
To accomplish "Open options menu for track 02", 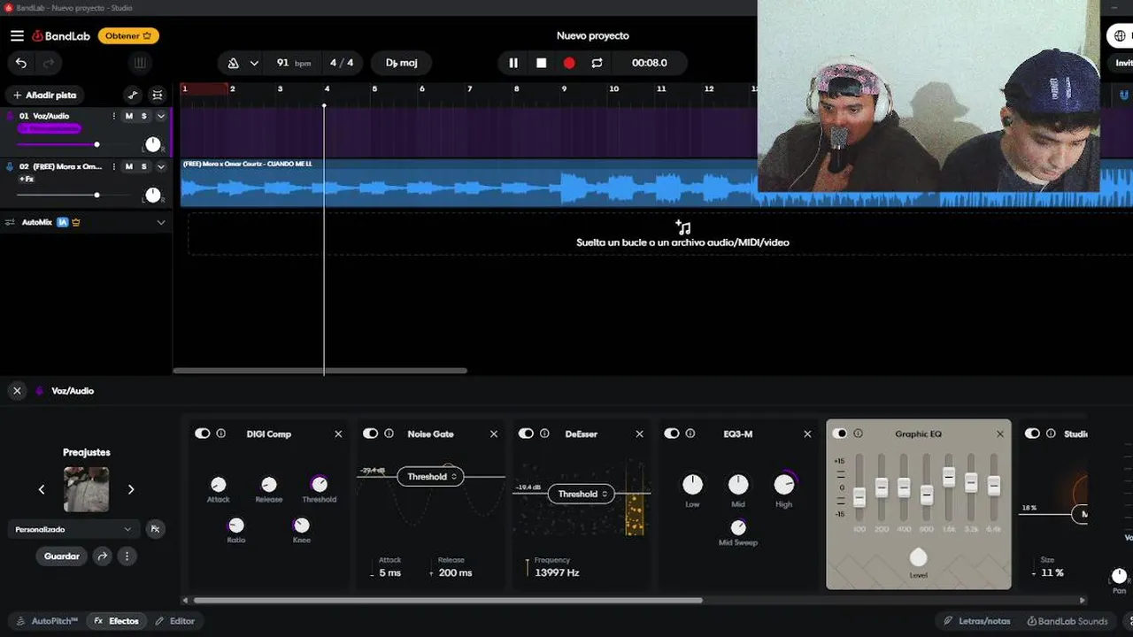I will click(x=113, y=166).
